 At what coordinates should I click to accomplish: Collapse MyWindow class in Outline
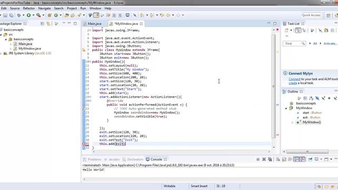[286, 108]
